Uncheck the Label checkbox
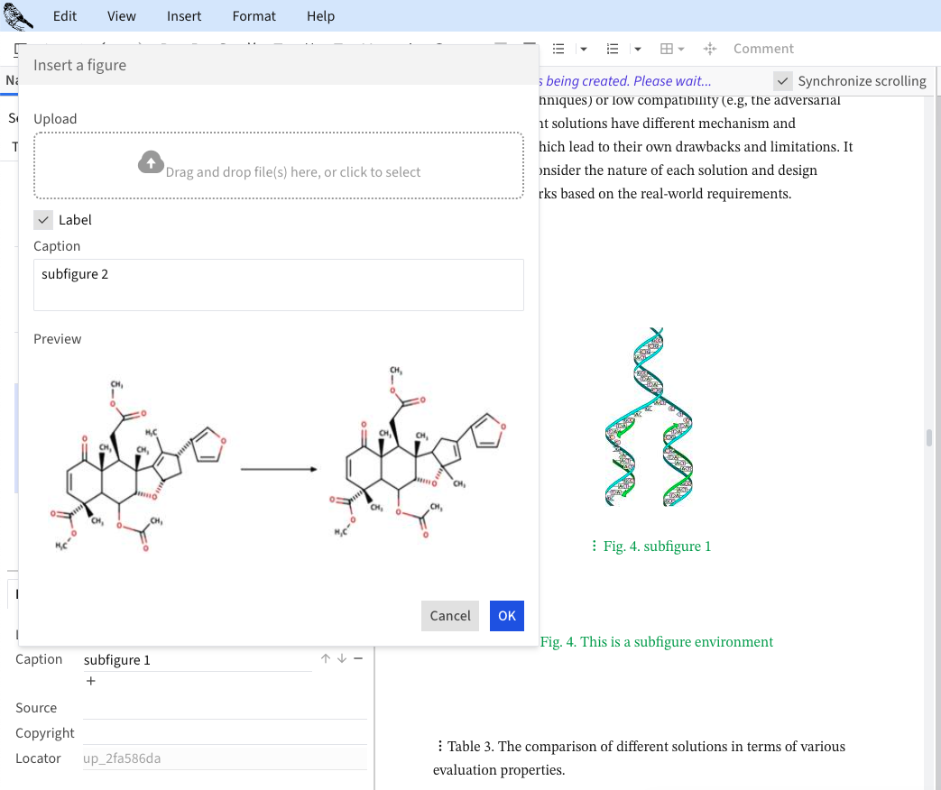 [43, 220]
